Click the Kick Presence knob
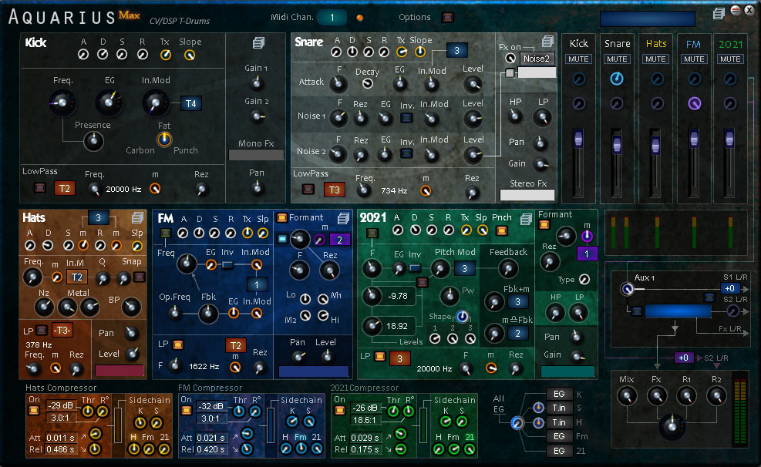761x467 pixels. [x=93, y=141]
